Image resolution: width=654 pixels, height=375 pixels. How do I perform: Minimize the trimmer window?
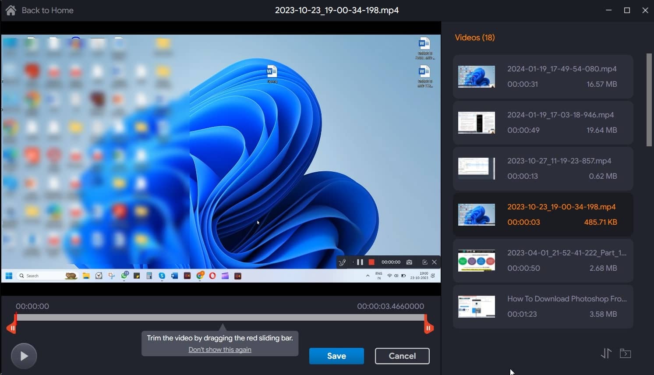click(608, 10)
